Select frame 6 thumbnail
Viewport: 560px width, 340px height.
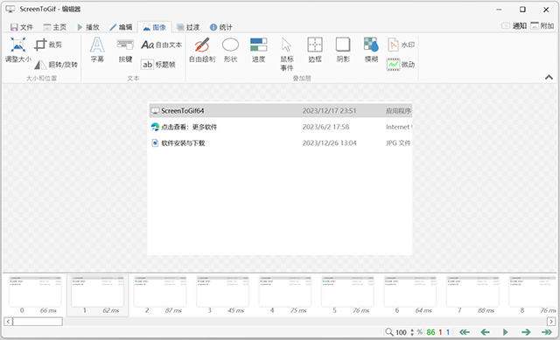click(410, 295)
